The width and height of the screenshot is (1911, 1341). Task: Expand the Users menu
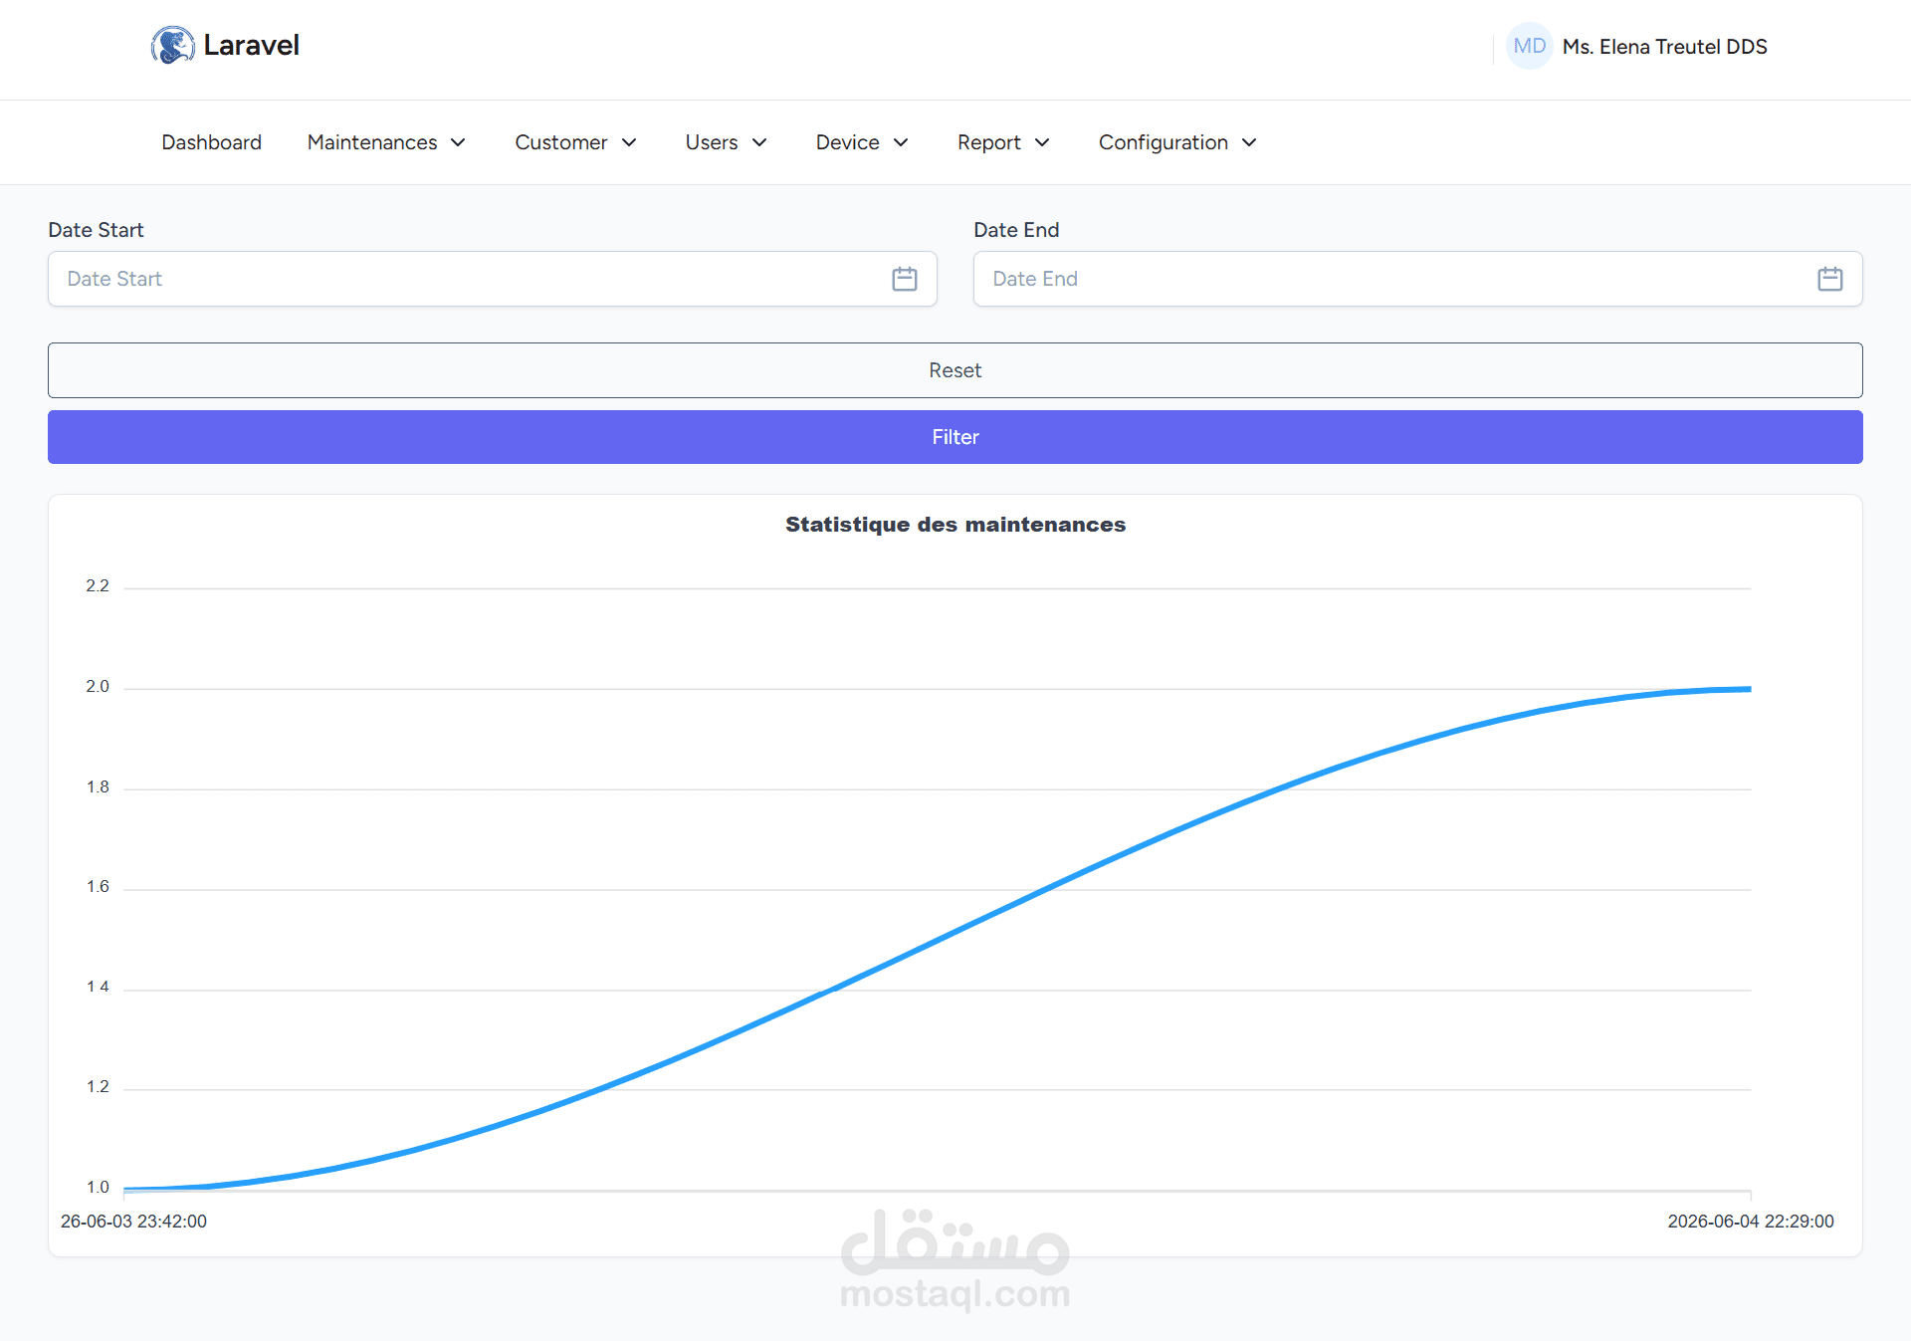[x=726, y=142]
